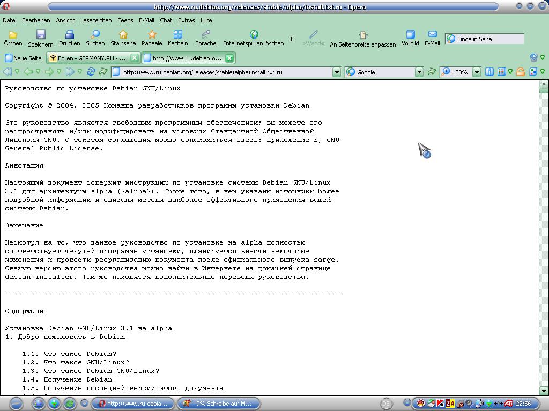The width and height of the screenshot is (549, 411).
Task: Open the Extras menu
Action: pyautogui.click(x=186, y=20)
